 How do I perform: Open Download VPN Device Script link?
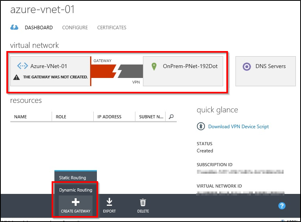238,127
